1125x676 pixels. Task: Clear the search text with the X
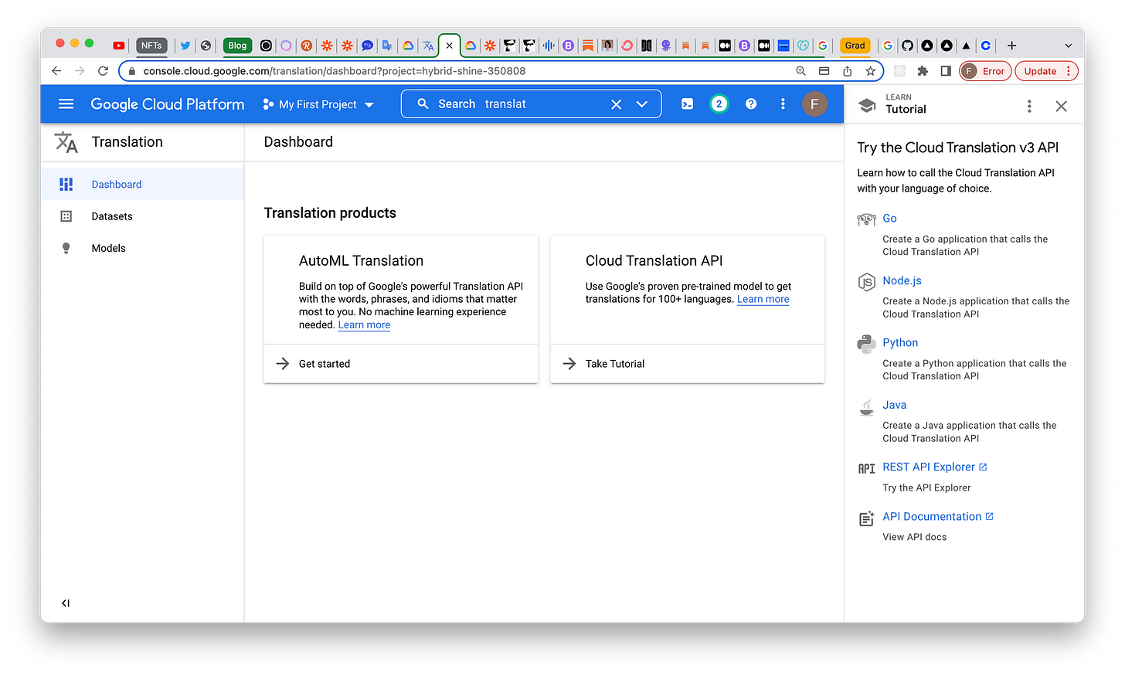click(616, 104)
